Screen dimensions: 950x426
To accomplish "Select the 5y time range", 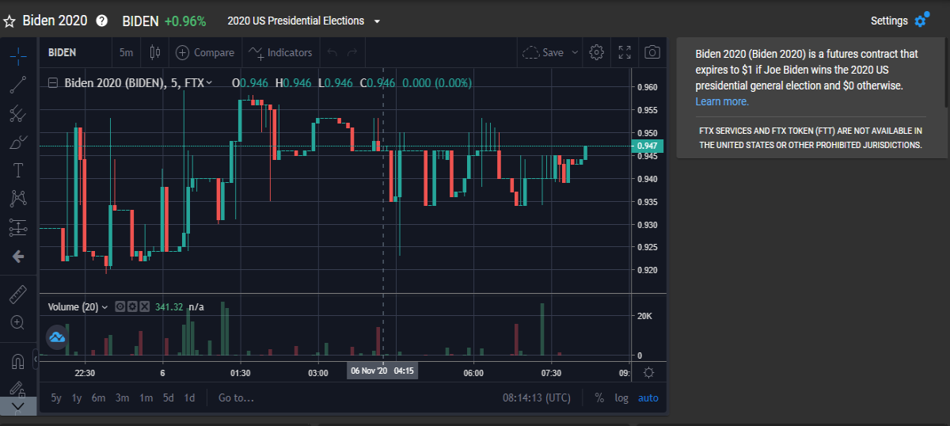I will (x=56, y=397).
